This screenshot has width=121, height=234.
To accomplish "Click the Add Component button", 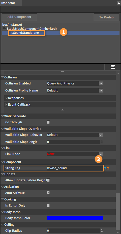I will 19,17.
